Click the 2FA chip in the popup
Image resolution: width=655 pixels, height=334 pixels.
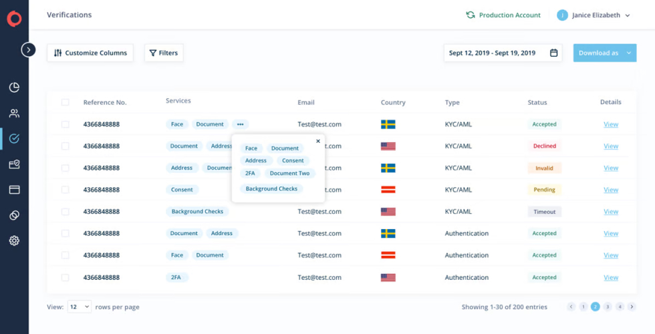click(x=250, y=173)
